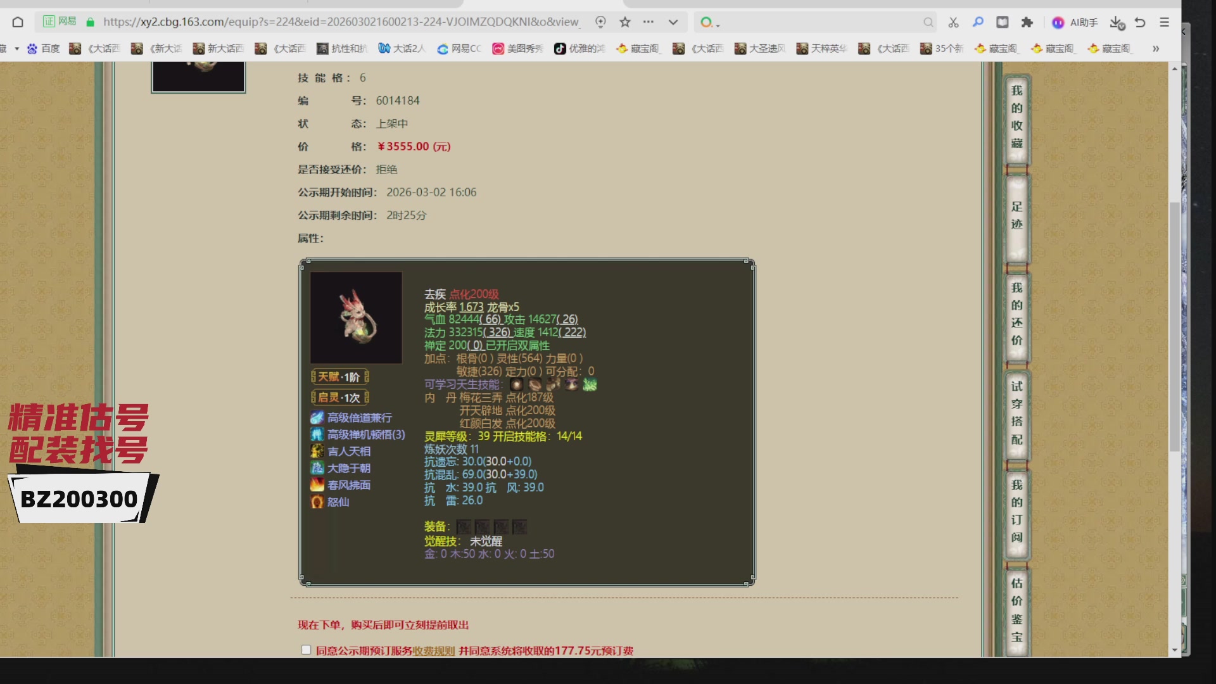Viewport: 1216px width, 684px height.
Task: Click the reading mode icon near extensions
Action: (1002, 22)
